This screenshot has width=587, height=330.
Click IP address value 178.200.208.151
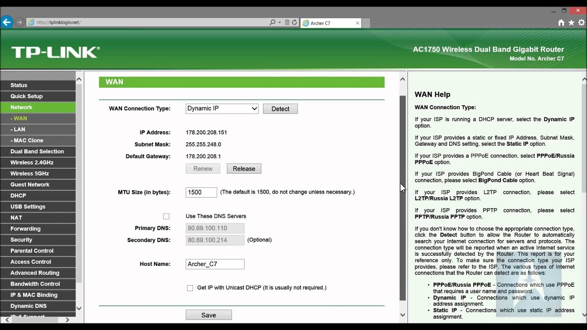pyautogui.click(x=206, y=132)
